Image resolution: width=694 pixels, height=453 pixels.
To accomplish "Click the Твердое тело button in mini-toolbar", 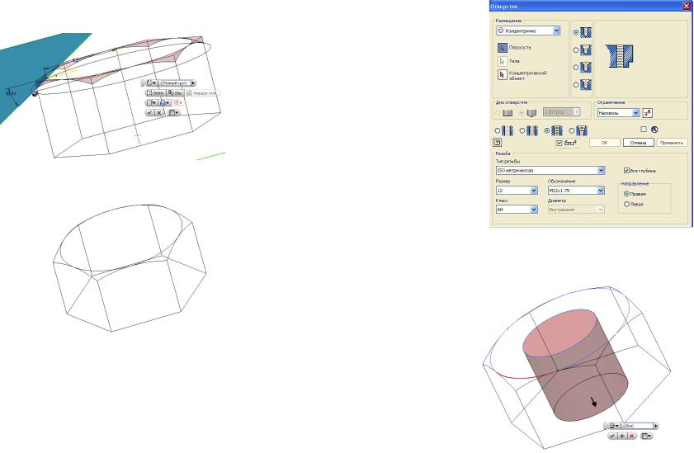I will coord(201,93).
